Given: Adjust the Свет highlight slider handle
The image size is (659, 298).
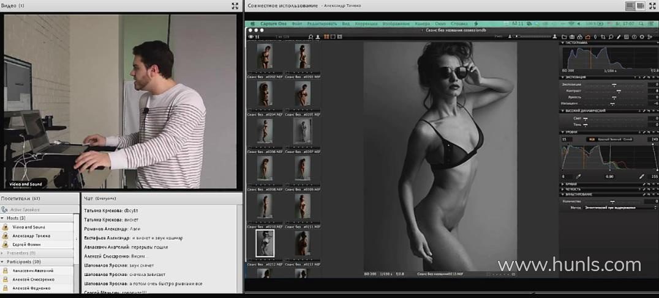Looking at the screenshot, I should (x=586, y=118).
